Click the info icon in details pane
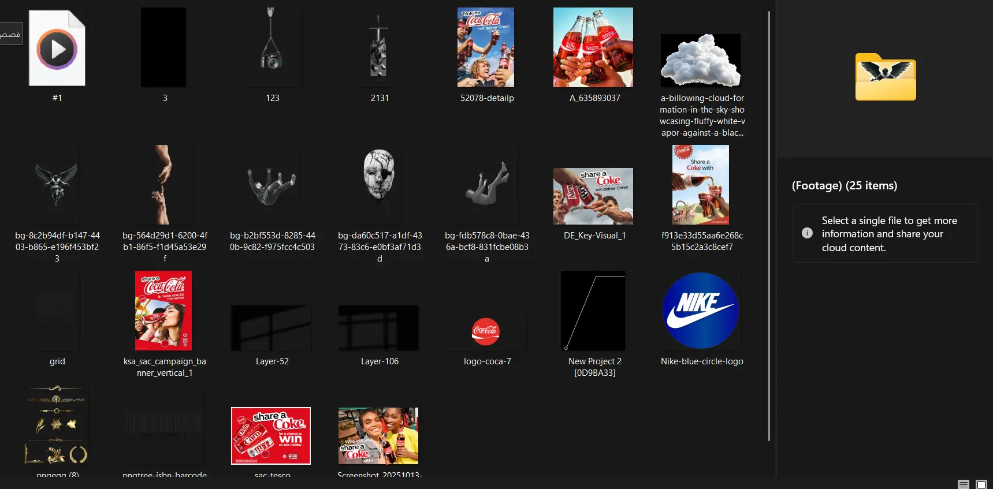This screenshot has width=993, height=489. pos(807,233)
